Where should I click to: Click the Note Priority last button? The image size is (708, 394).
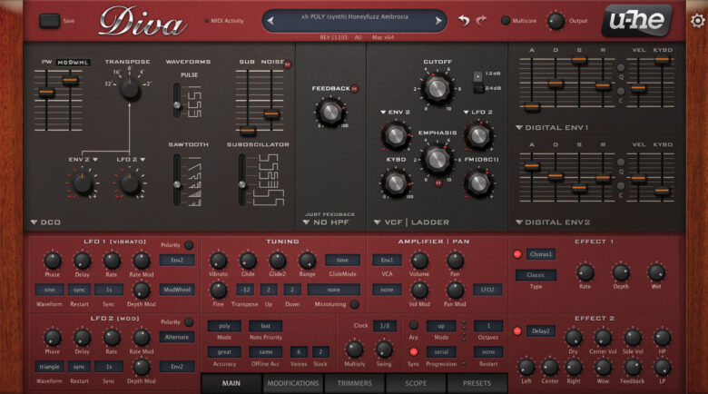click(265, 326)
